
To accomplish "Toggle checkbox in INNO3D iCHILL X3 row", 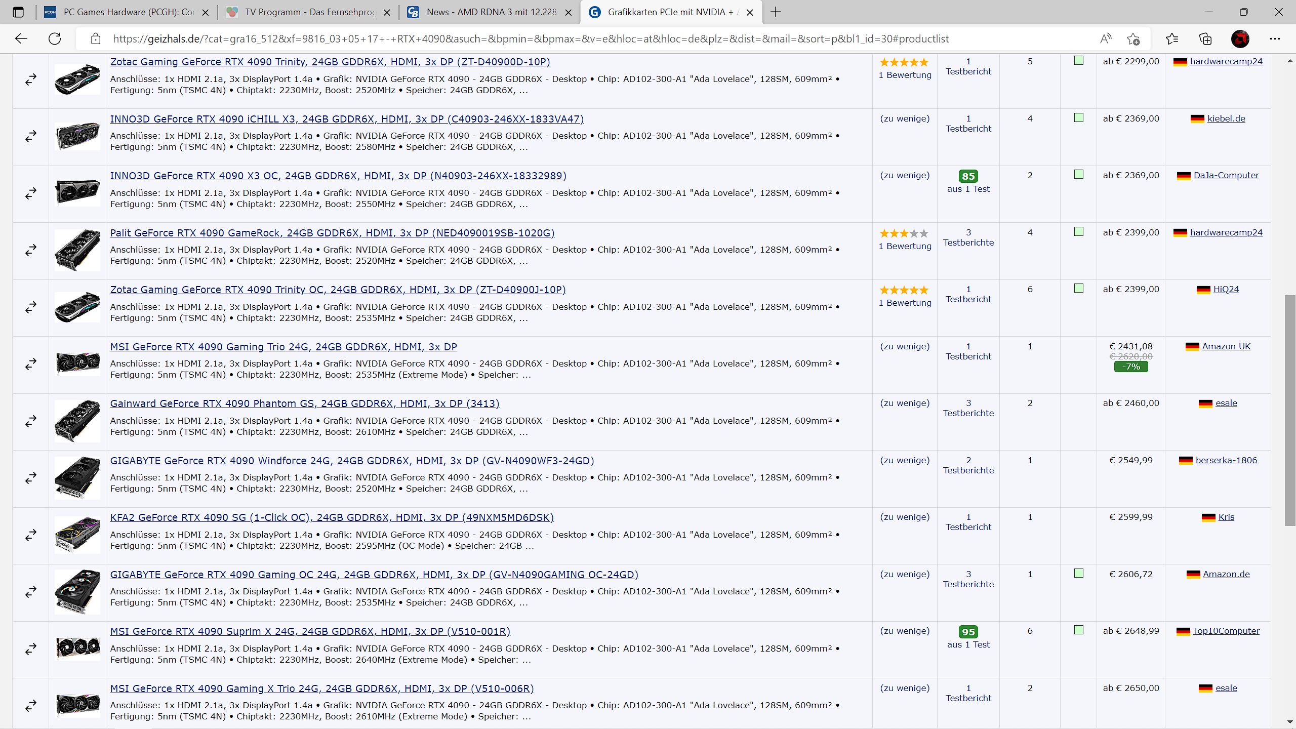I will tap(1079, 118).
